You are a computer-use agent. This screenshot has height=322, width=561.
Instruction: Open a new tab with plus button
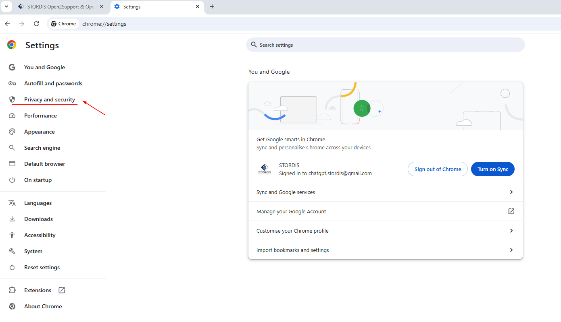[212, 6]
